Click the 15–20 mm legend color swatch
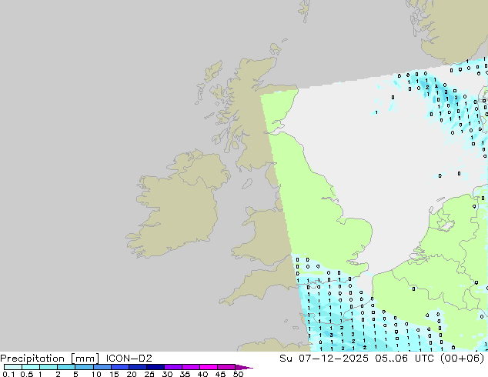This screenshot has height=377, width=488. (x=120, y=367)
